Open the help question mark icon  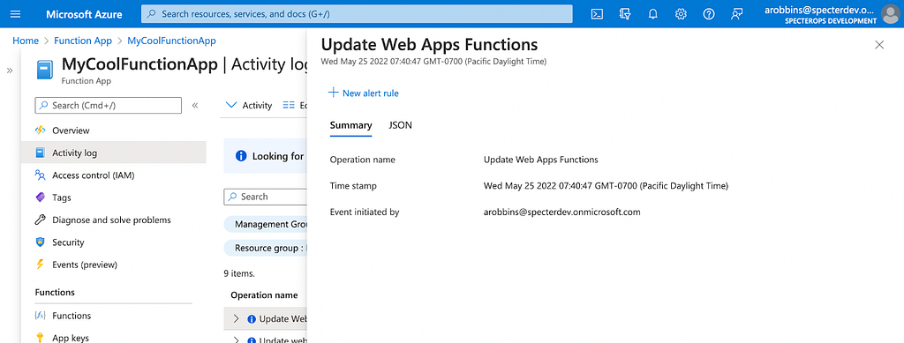(709, 14)
